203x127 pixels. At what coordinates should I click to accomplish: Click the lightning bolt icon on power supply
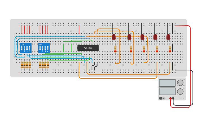184,98
